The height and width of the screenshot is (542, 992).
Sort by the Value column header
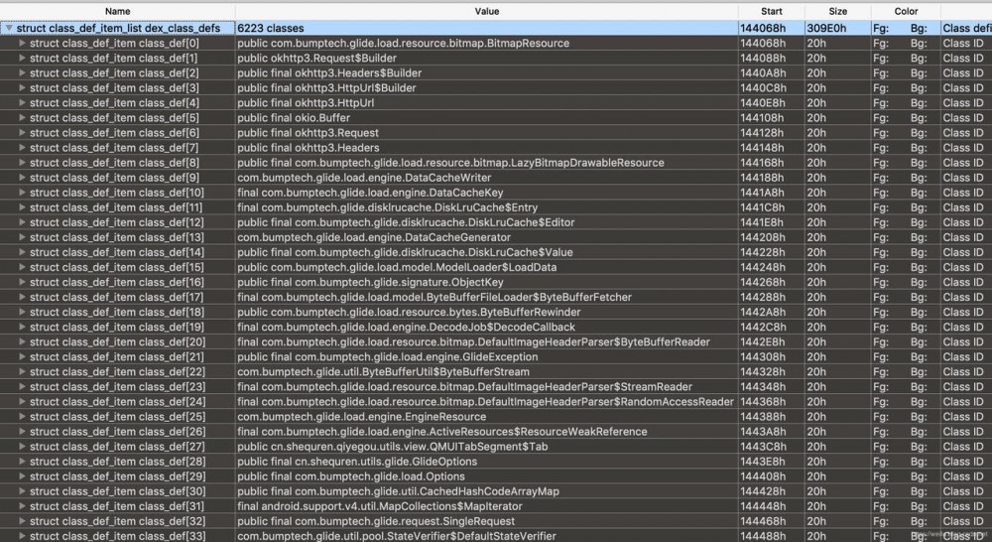point(486,11)
